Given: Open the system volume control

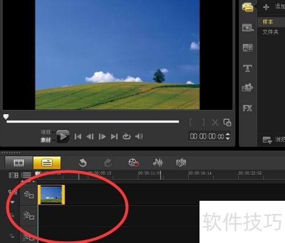Looking at the screenshot, I should tap(139, 136).
